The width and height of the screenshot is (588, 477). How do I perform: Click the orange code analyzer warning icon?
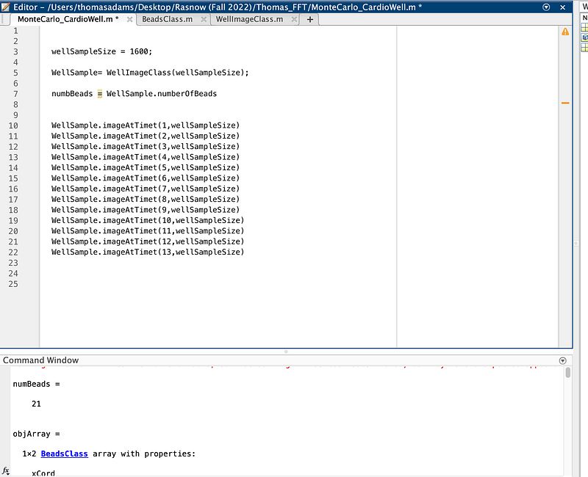coord(565,32)
